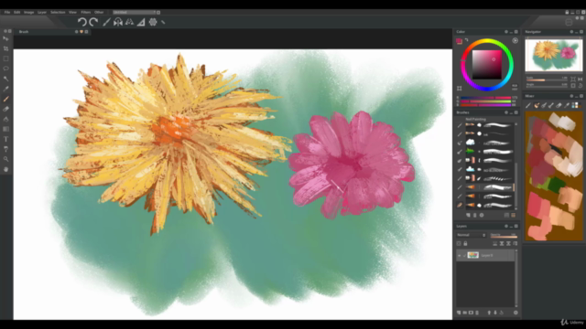
Task: Select the Magic Wand tool
Action: (5, 79)
